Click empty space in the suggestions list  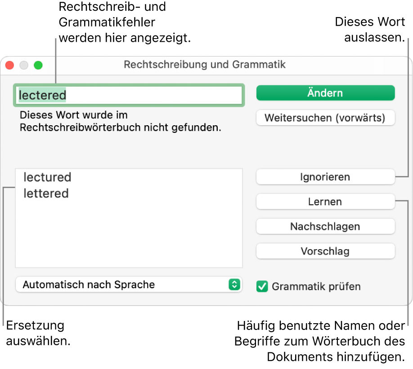129,238
